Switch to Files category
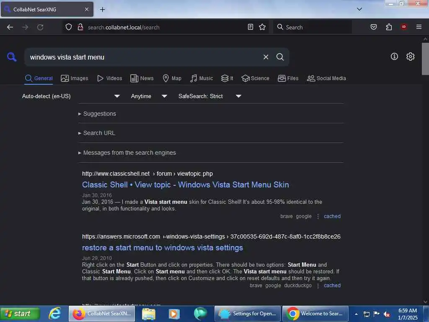Screen dimensions: 429x322 coord(288,78)
